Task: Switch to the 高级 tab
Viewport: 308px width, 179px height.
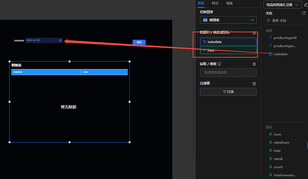Action: 229,4
